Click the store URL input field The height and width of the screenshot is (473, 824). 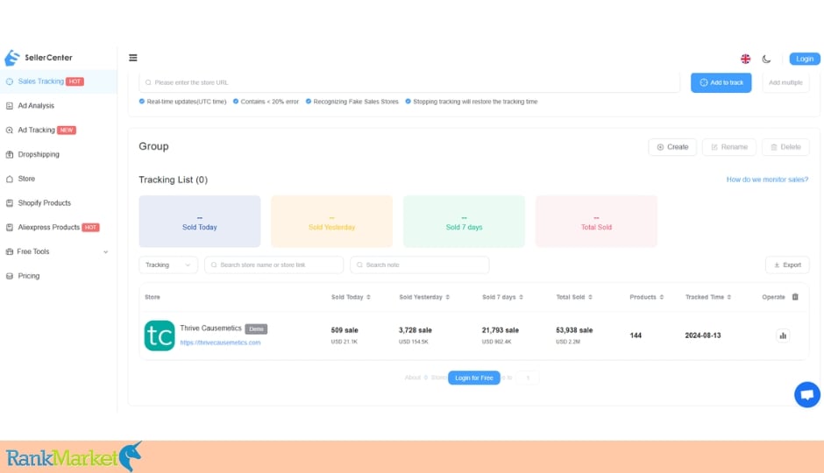point(409,82)
